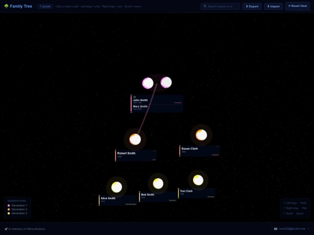Click the Mary Smith name label
The width and height of the screenshot is (314, 235).
pyautogui.click(x=140, y=106)
